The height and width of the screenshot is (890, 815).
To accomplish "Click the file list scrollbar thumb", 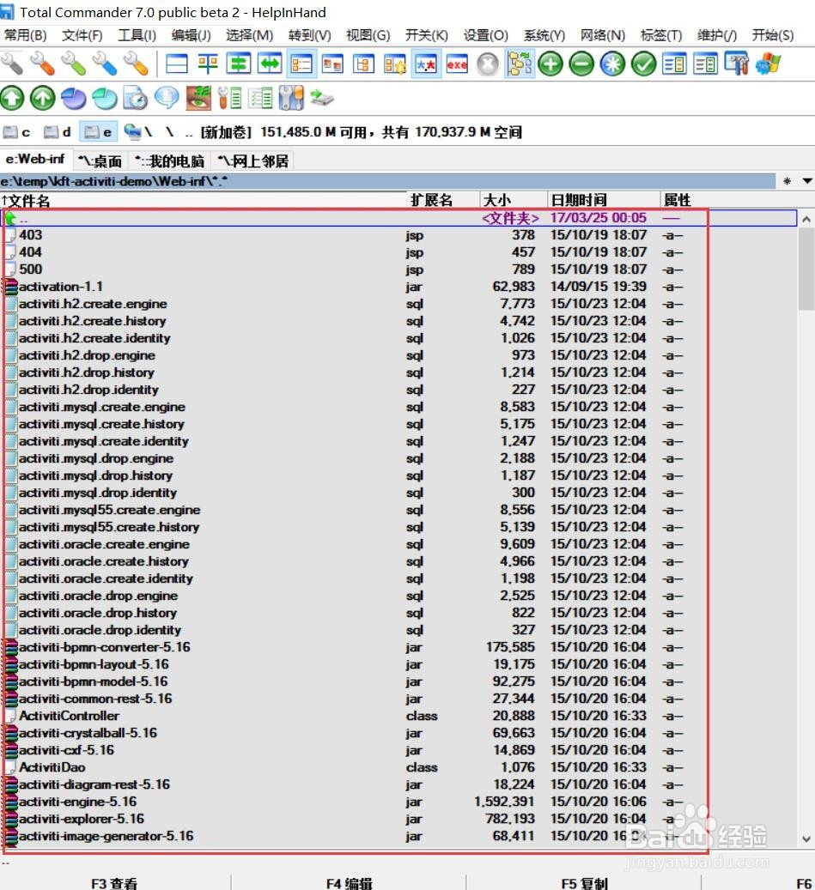I will coord(806,269).
